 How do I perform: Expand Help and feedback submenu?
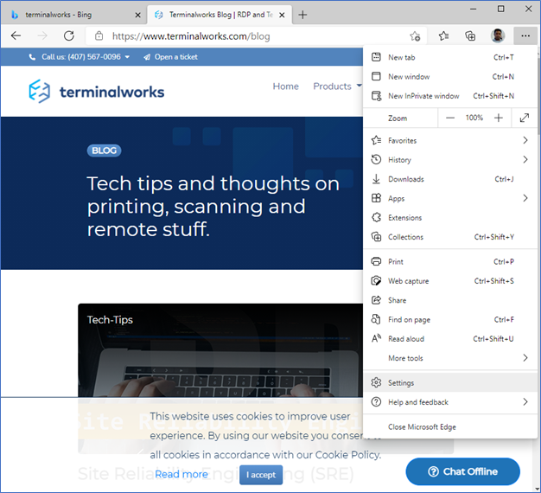(450, 402)
